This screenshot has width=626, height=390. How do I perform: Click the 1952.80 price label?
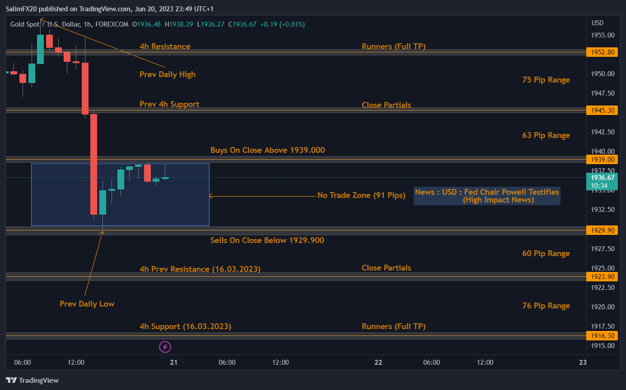[602, 52]
